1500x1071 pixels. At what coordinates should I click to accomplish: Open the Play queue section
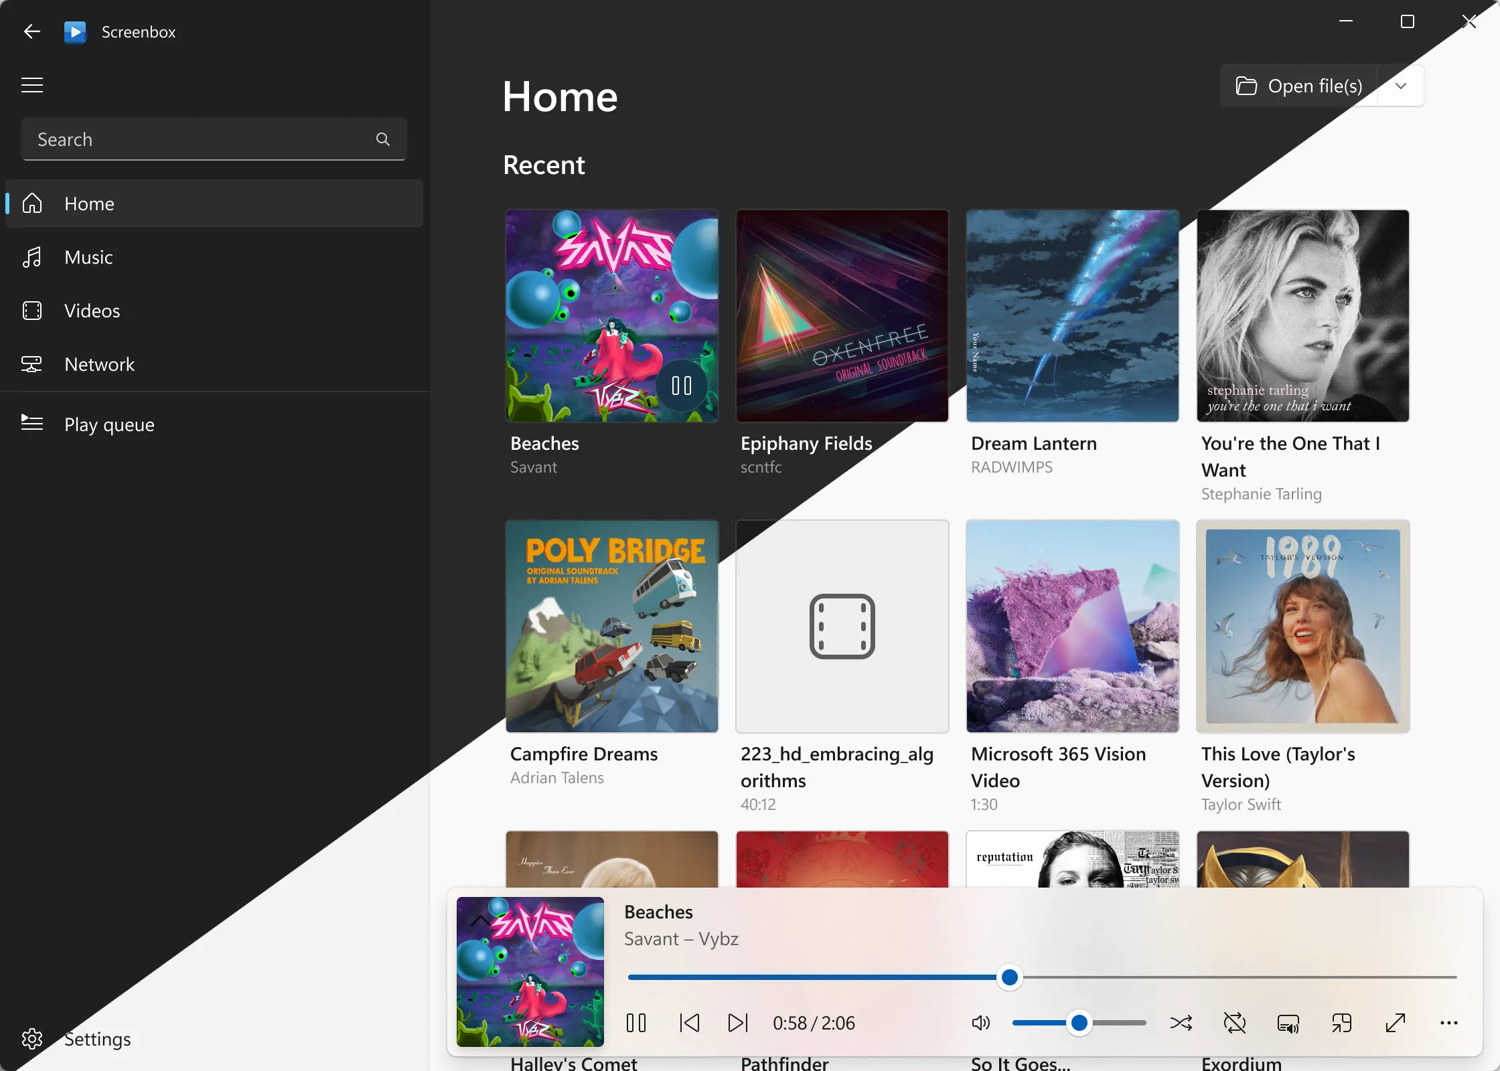tap(109, 424)
